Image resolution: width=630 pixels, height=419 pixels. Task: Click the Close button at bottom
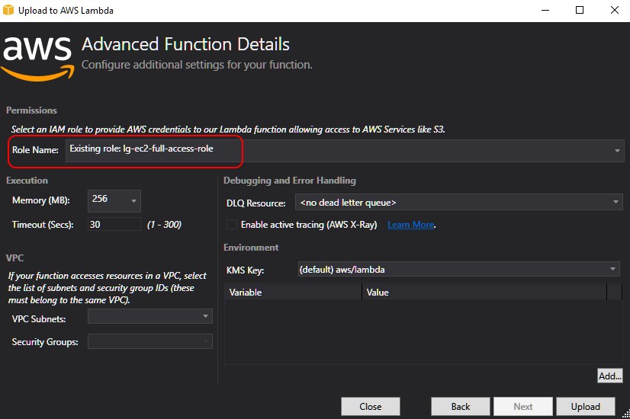(370, 406)
